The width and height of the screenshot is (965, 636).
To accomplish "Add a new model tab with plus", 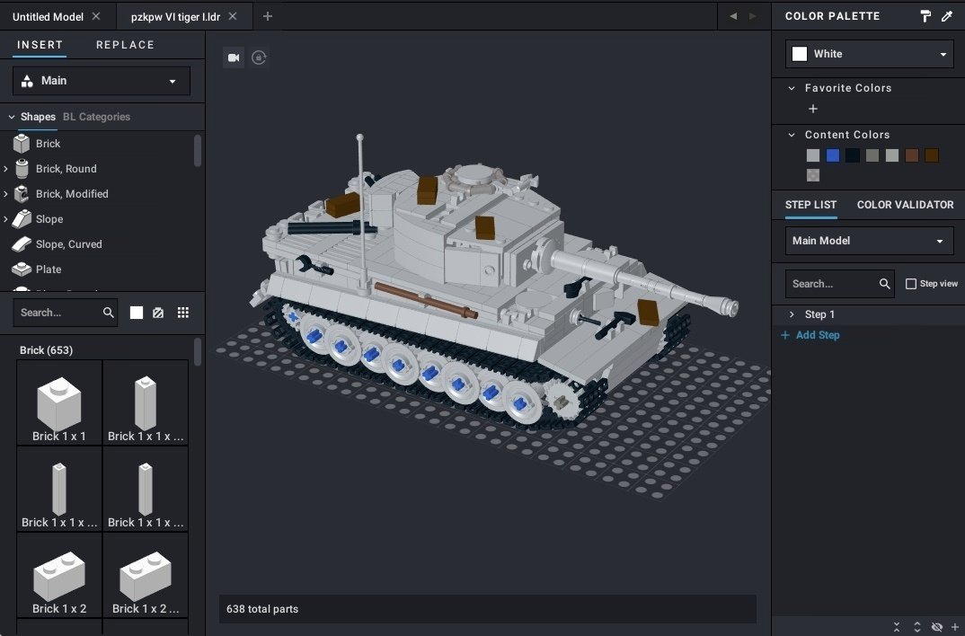I will click(x=267, y=16).
